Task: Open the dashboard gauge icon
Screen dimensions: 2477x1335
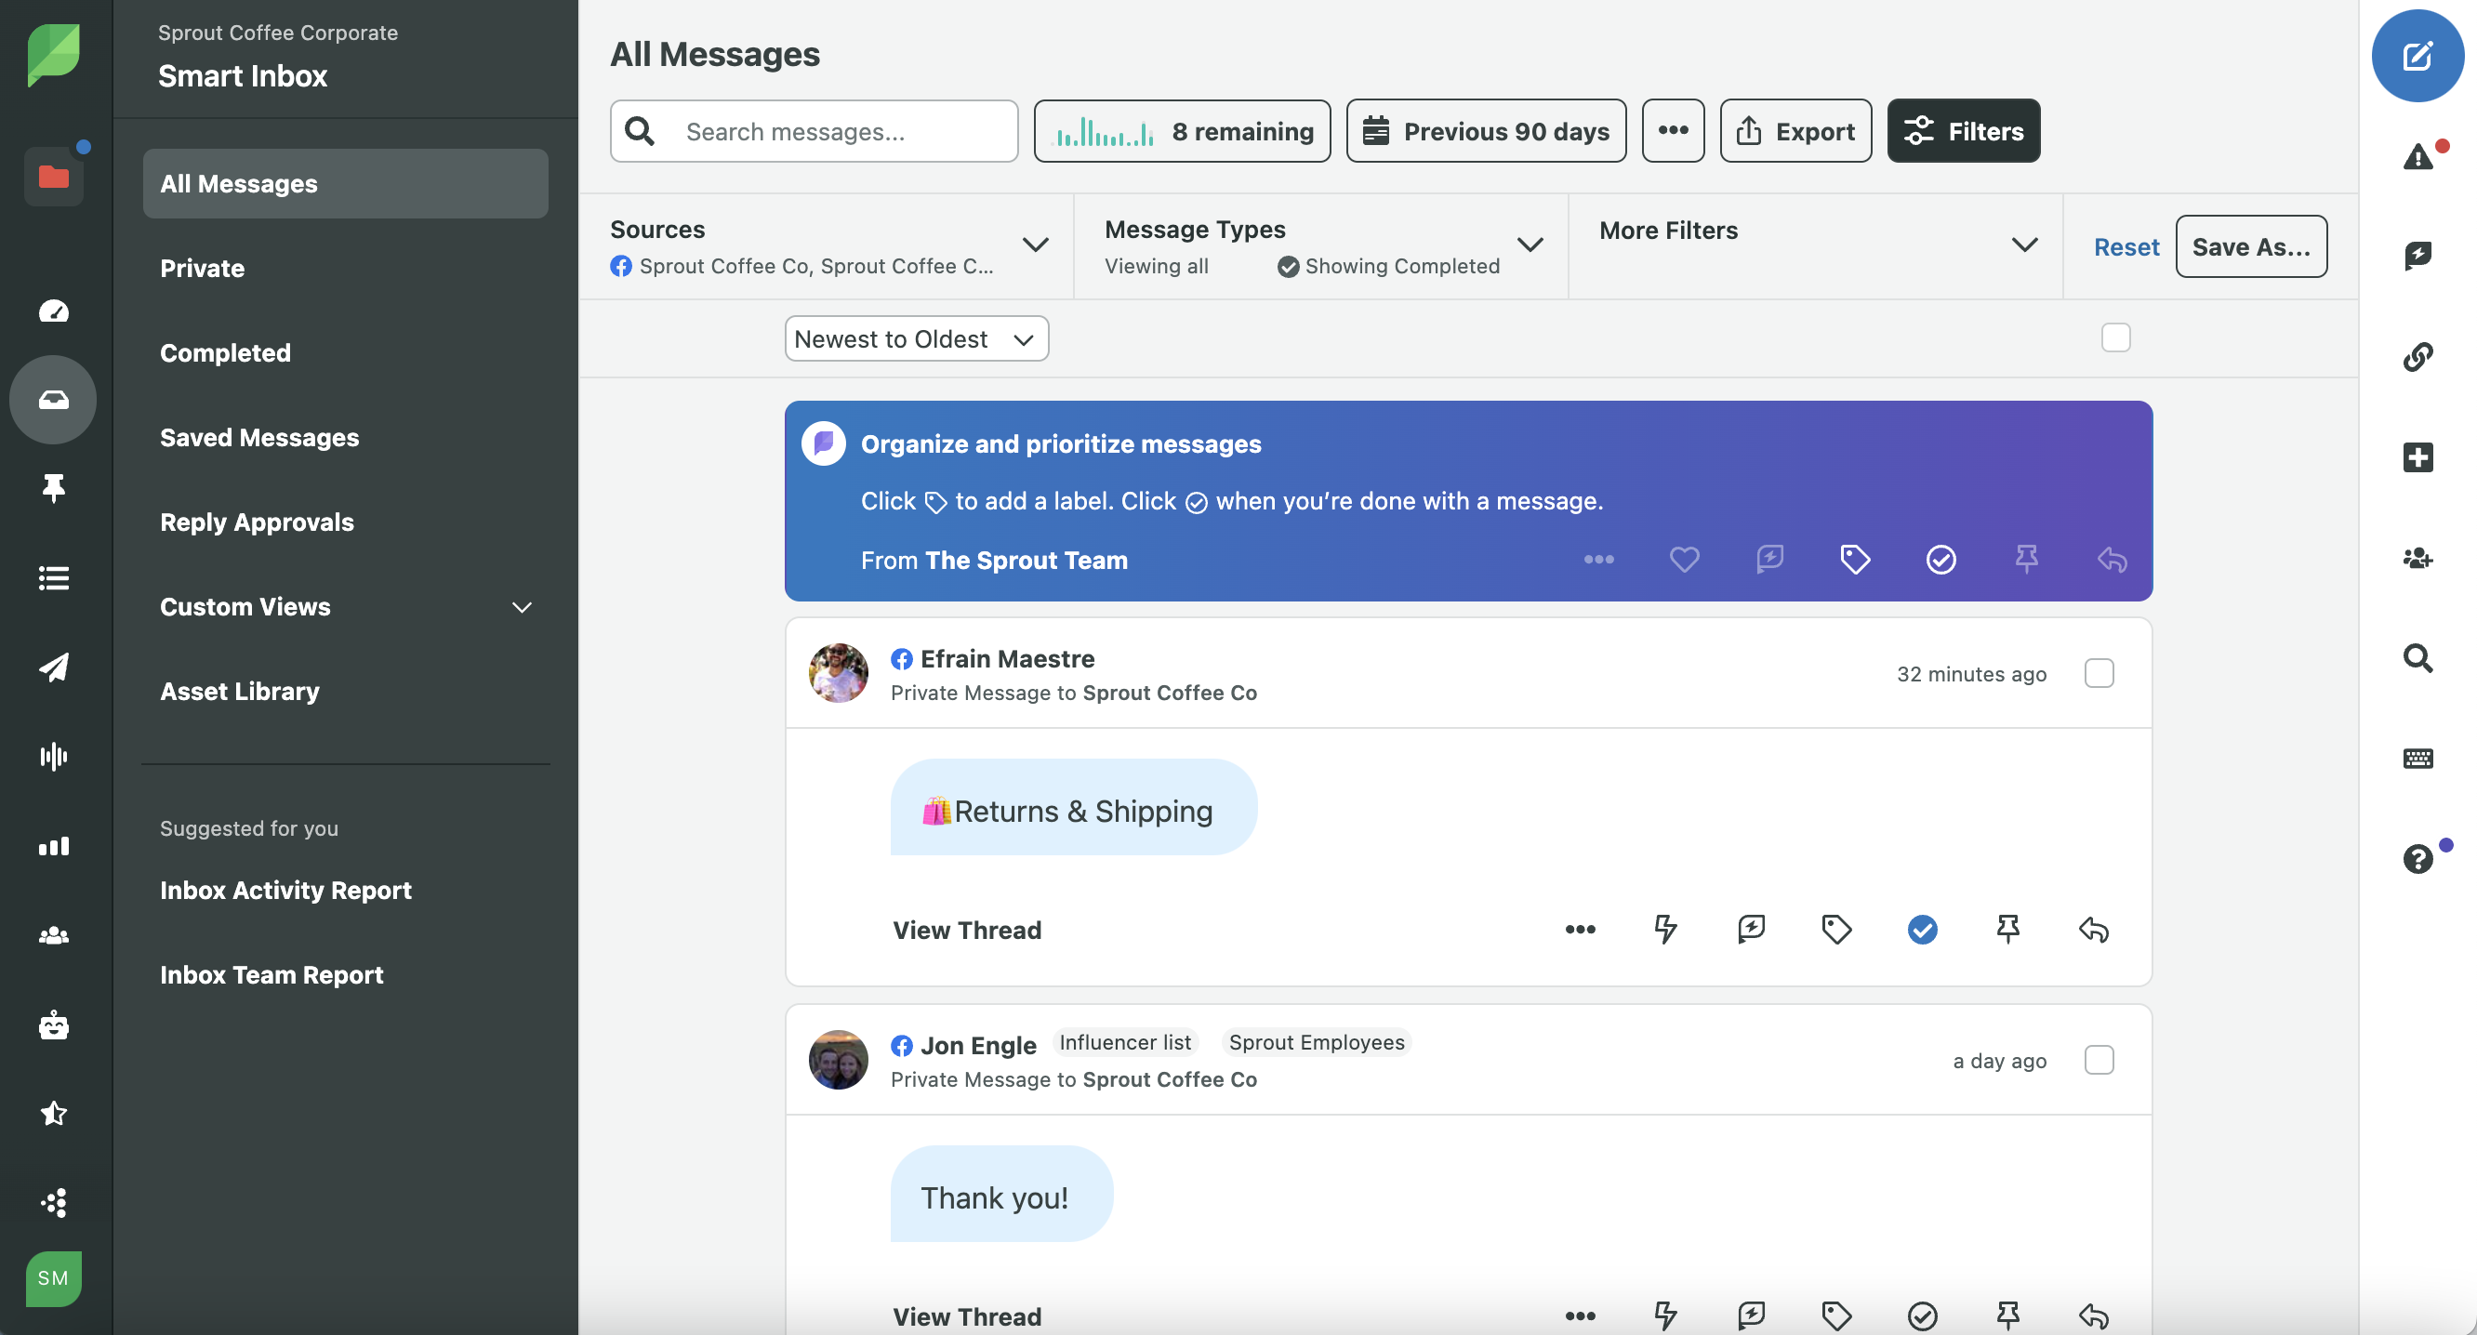Action: 54,311
